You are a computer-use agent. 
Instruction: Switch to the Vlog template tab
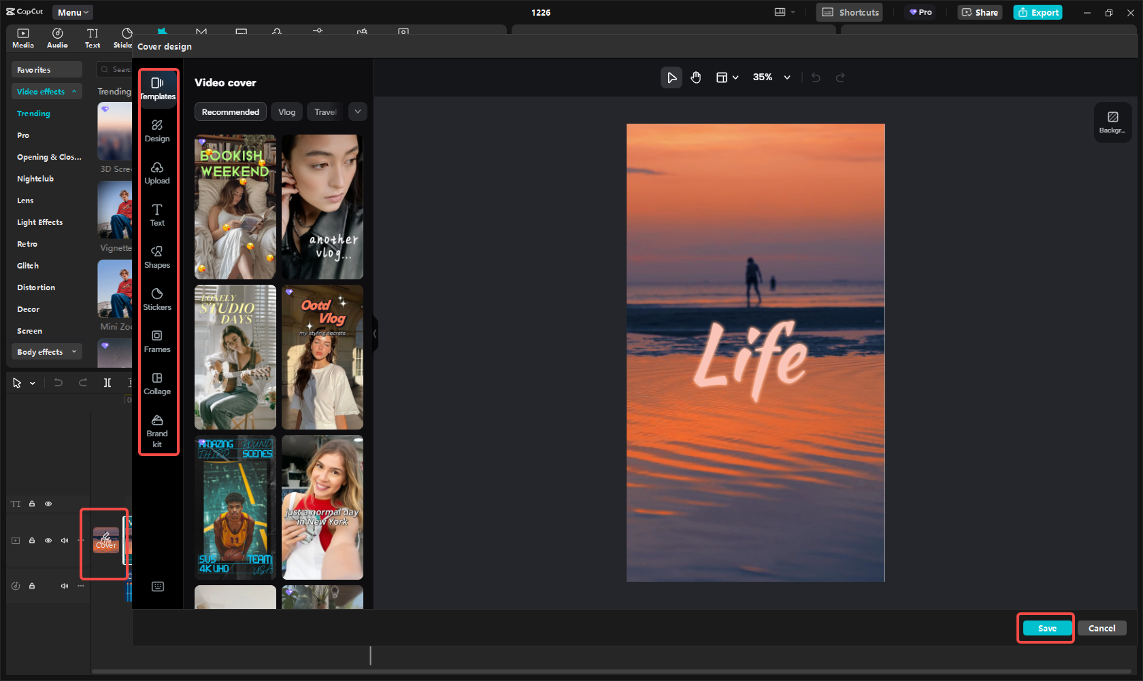click(286, 111)
